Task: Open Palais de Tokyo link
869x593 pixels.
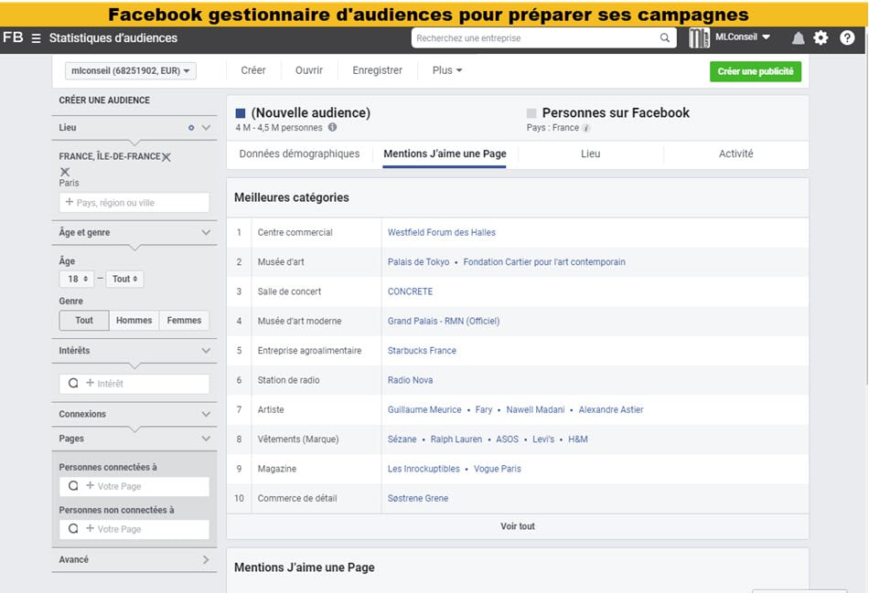Action: click(x=418, y=262)
